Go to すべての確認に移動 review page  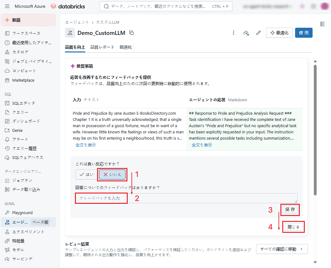(x=282, y=249)
